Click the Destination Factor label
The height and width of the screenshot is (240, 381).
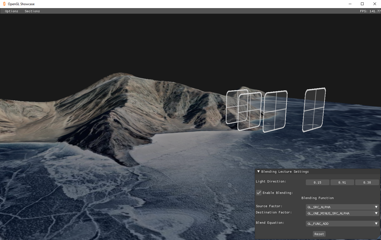[274, 212]
